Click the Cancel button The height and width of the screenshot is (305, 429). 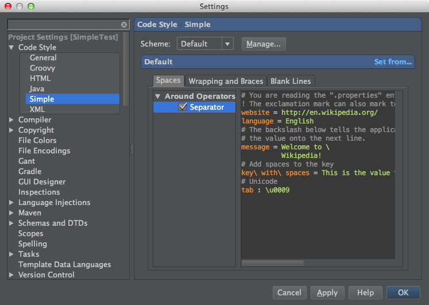click(289, 292)
